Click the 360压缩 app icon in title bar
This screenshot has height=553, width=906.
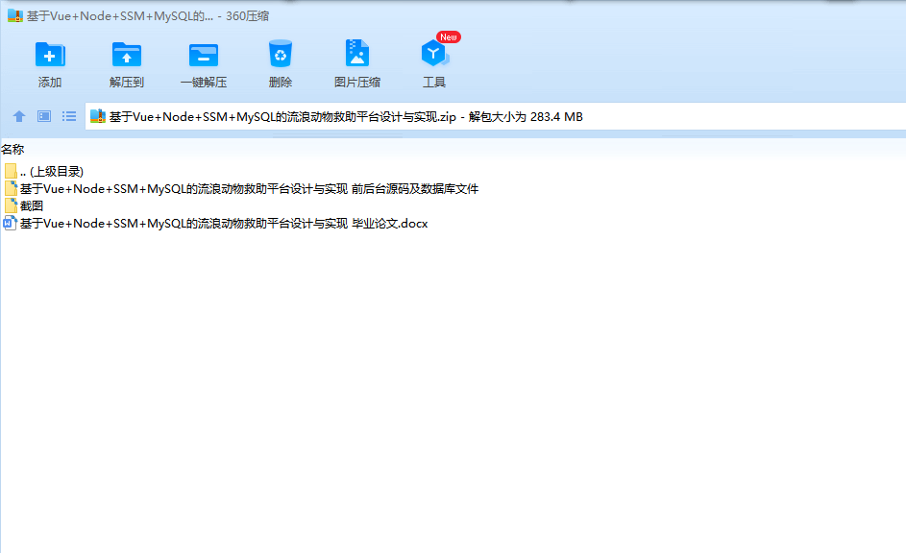click(14, 15)
